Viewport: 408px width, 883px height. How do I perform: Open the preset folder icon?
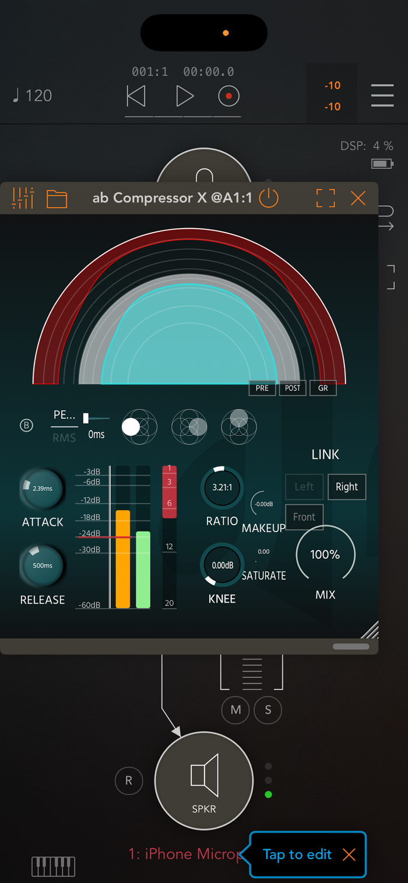point(57,199)
